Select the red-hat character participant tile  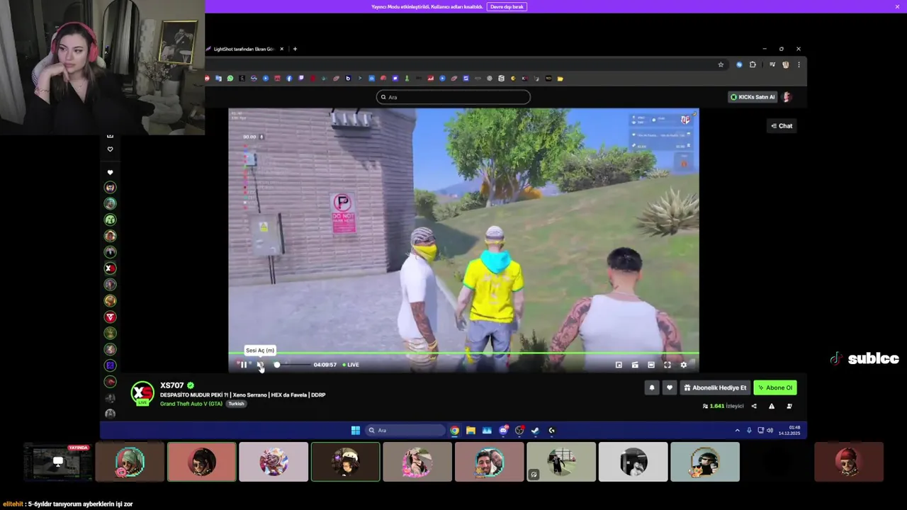(849, 462)
